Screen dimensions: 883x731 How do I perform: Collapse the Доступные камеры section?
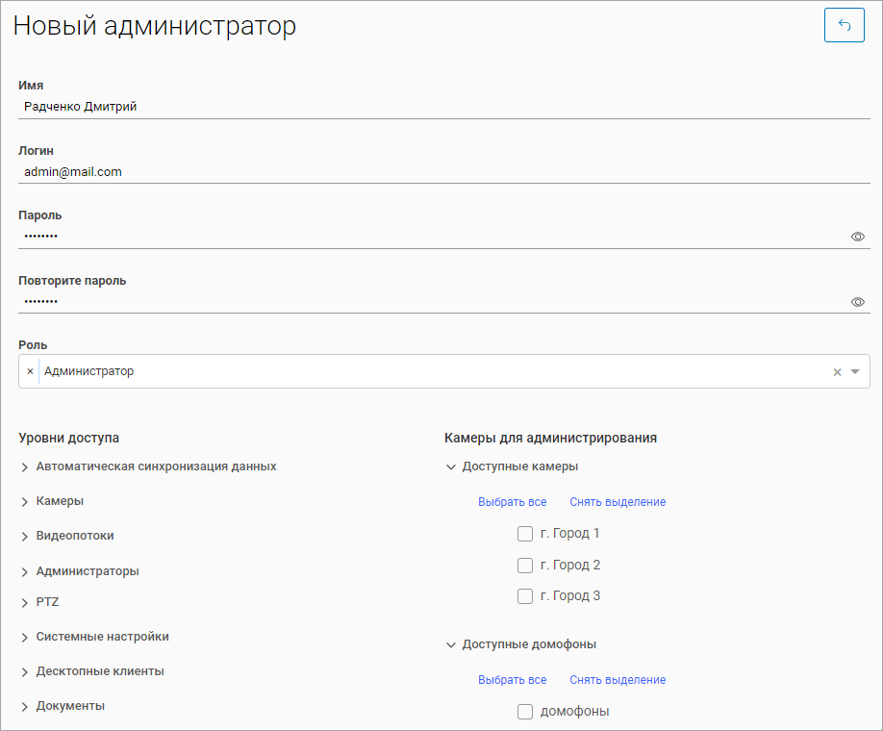pos(451,467)
